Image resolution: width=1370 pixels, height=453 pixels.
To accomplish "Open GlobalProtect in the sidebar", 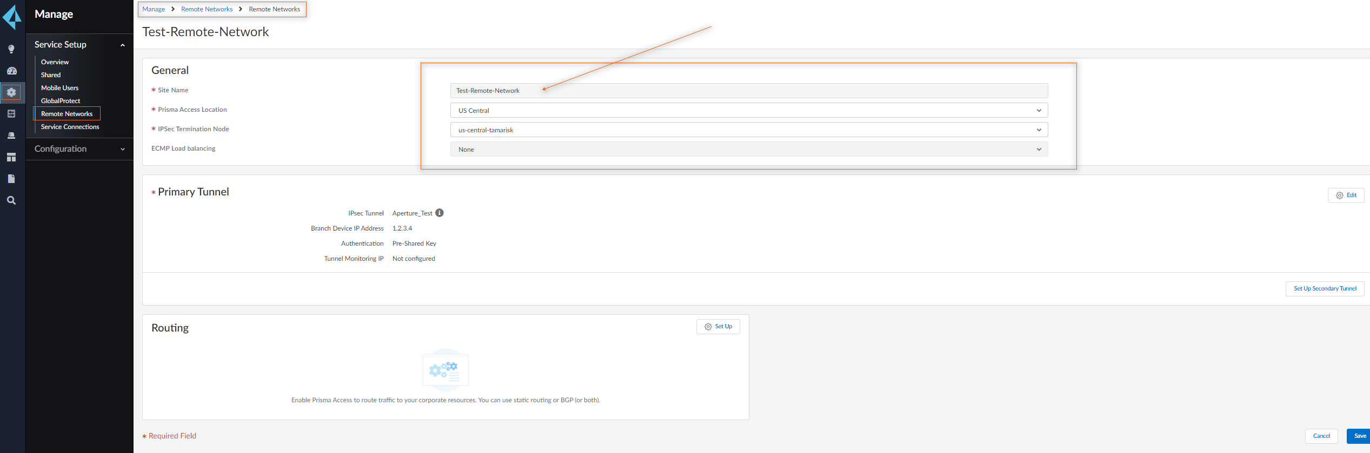I will click(x=61, y=101).
